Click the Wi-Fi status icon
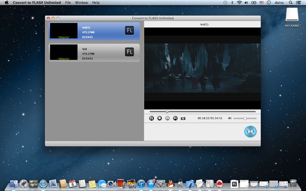This screenshot has height=191, width=306. (239, 3)
